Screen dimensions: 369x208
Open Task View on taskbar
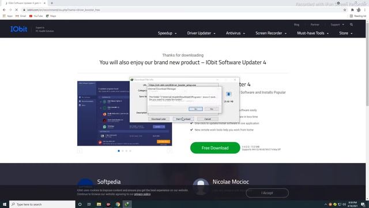(x=89, y=204)
